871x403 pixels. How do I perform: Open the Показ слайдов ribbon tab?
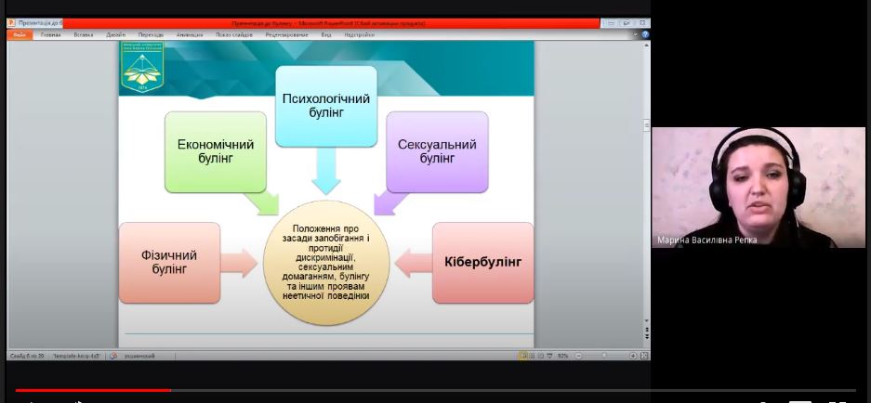[x=234, y=34]
